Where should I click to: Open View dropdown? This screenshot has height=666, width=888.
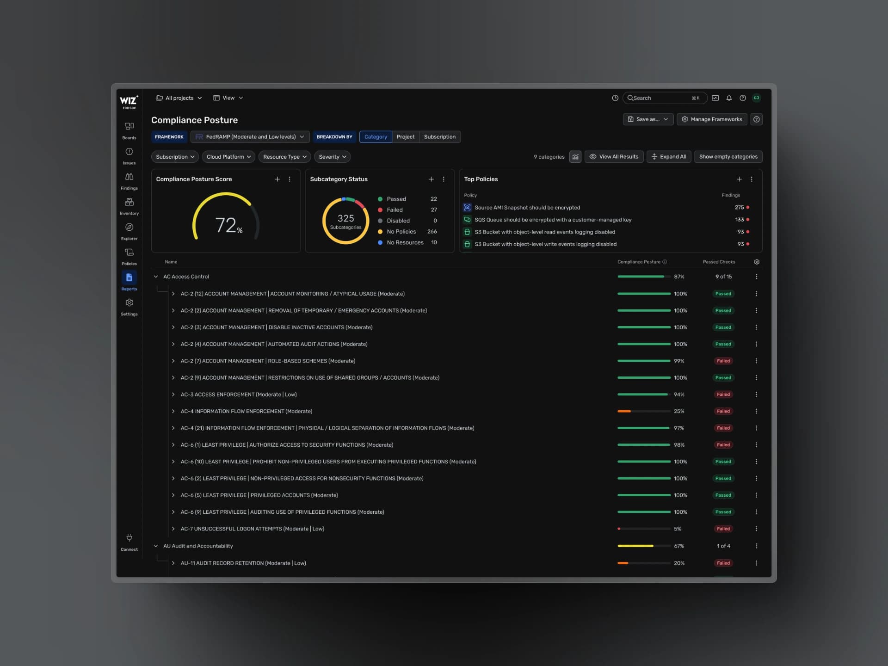[228, 98]
